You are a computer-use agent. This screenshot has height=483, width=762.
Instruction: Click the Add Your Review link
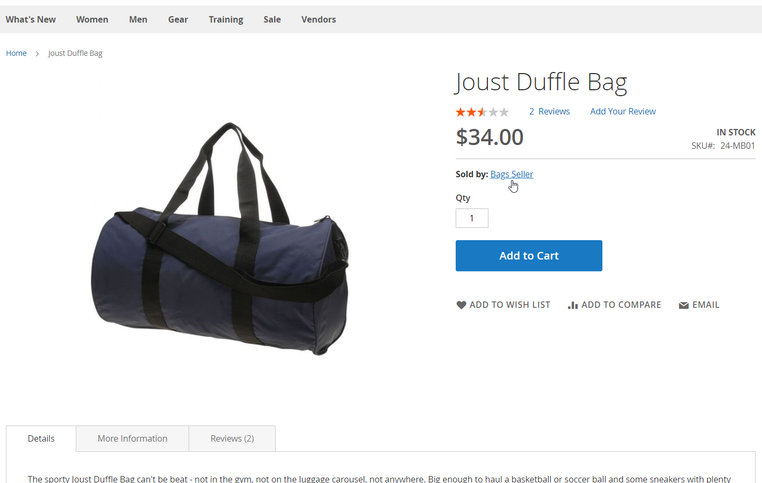(623, 111)
